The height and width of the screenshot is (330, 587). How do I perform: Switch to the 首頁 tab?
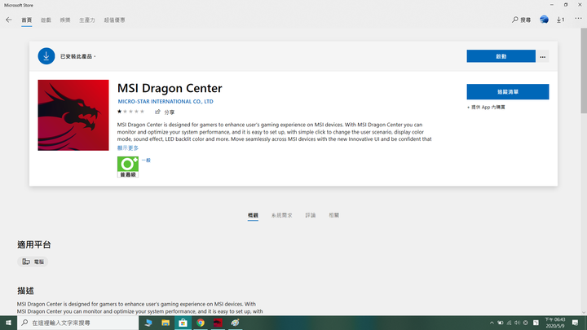click(x=27, y=20)
